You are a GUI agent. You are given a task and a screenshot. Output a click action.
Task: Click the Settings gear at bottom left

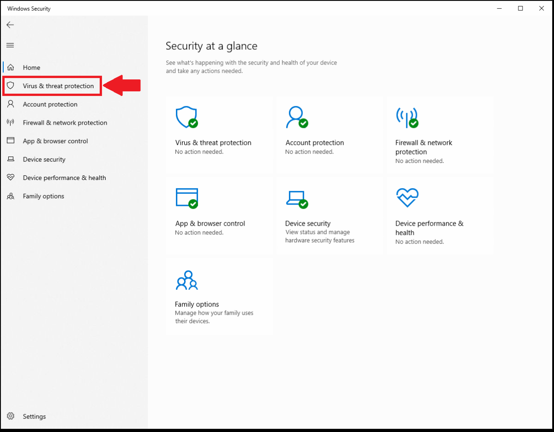click(x=10, y=416)
